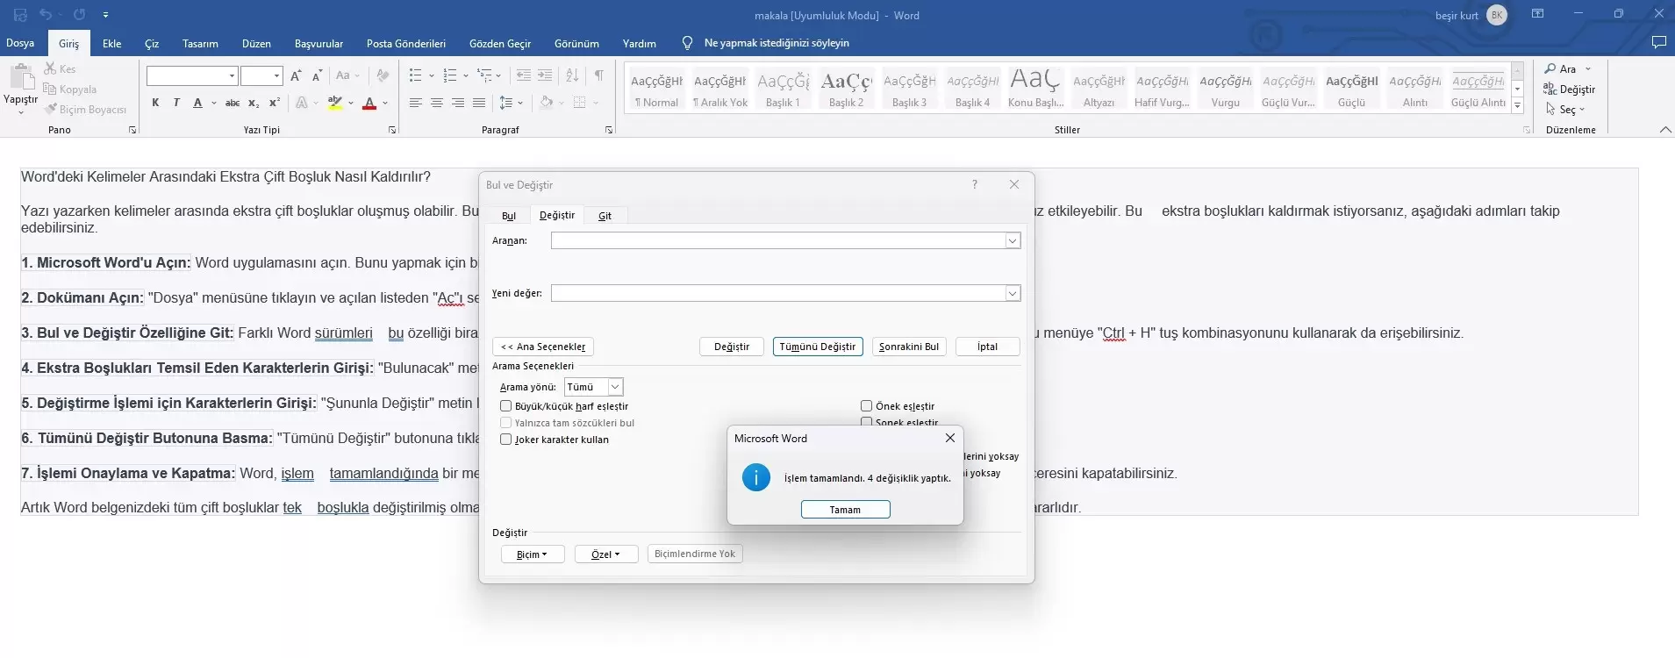Viewport: 1675px width, 658px height.
Task: Click the yellow text highlight color button
Action: (x=334, y=103)
